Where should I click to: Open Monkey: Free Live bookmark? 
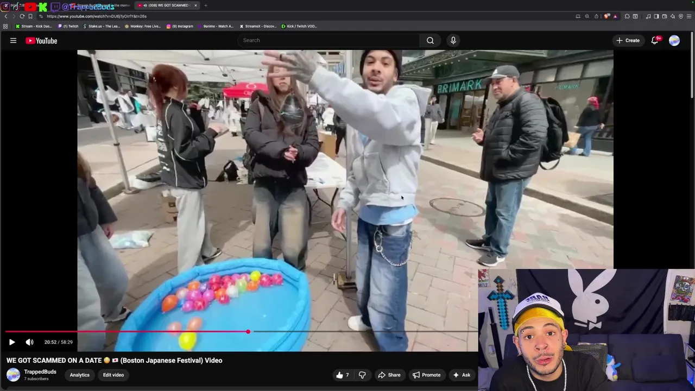tap(143, 26)
